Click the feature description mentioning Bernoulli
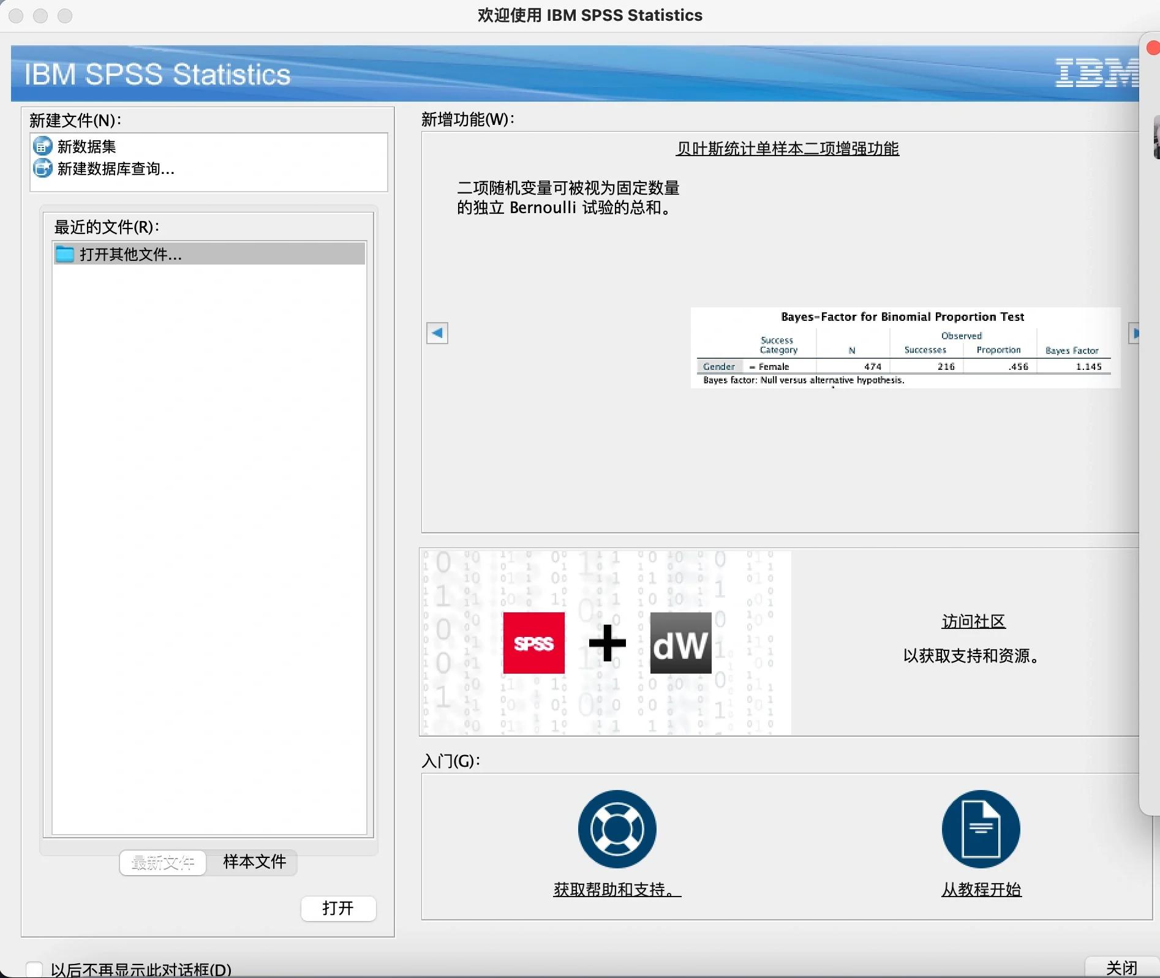The height and width of the screenshot is (978, 1160). pos(568,198)
